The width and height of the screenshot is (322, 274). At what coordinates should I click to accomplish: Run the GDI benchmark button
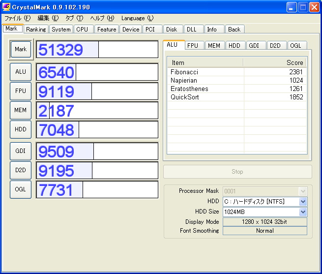point(21,151)
